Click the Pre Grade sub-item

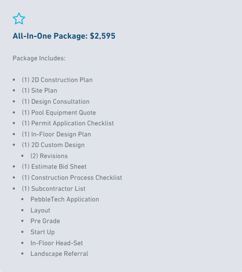pyautogui.click(x=45, y=221)
